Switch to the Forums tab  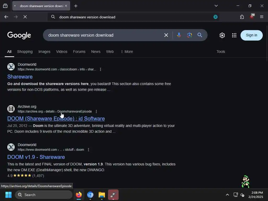coord(79,52)
